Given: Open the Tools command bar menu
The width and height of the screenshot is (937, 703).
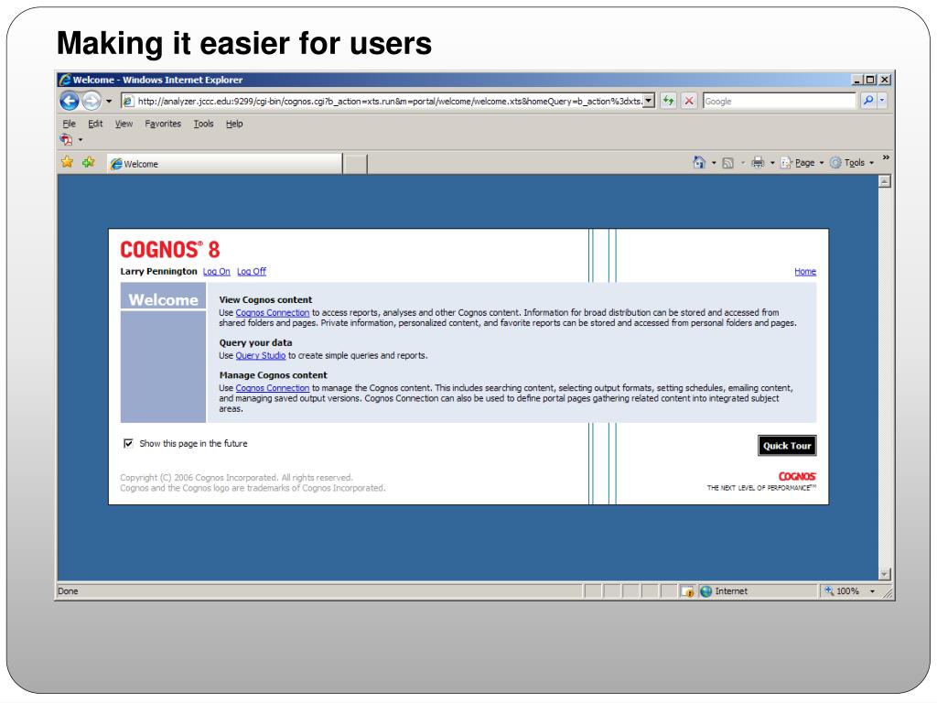Looking at the screenshot, I should coord(853,163).
